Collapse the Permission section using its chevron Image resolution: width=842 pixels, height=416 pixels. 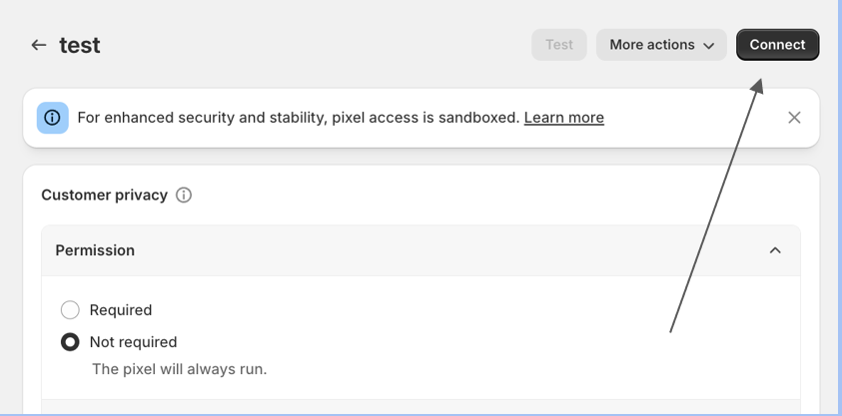(775, 250)
